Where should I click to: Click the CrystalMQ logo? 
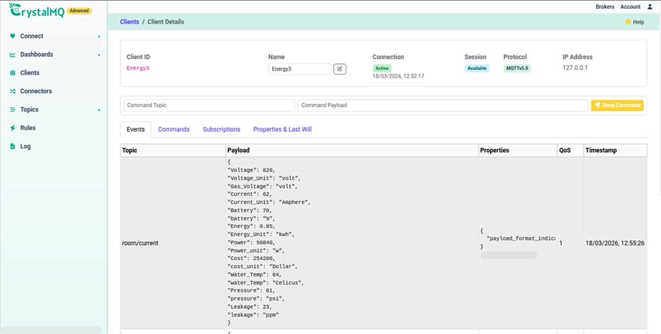[37, 10]
